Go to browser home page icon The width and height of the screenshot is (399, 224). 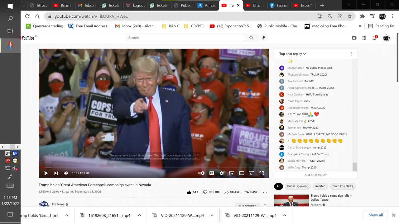(x=37, y=16)
